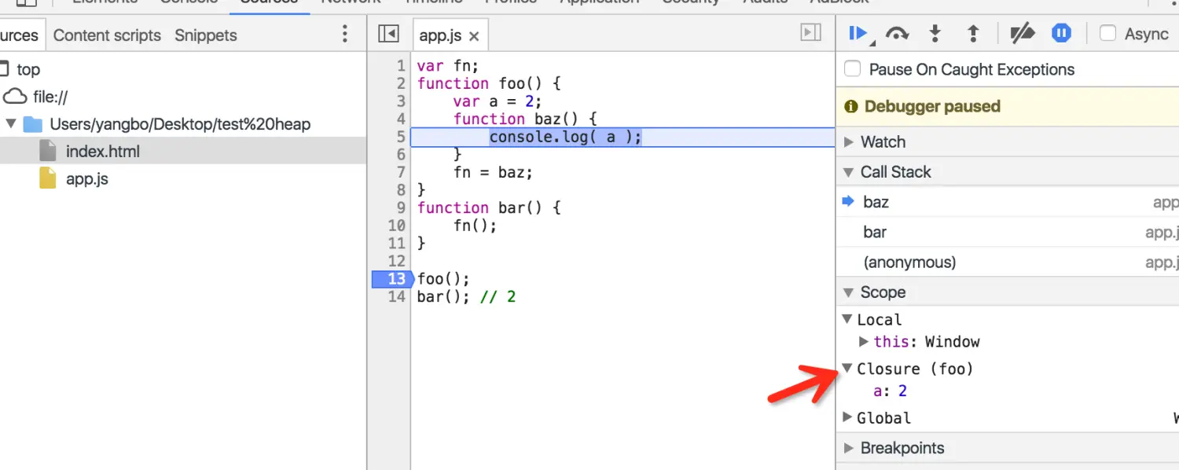Hide the navigator sidebar icon
Viewport: 1179px width, 470px height.
388,34
